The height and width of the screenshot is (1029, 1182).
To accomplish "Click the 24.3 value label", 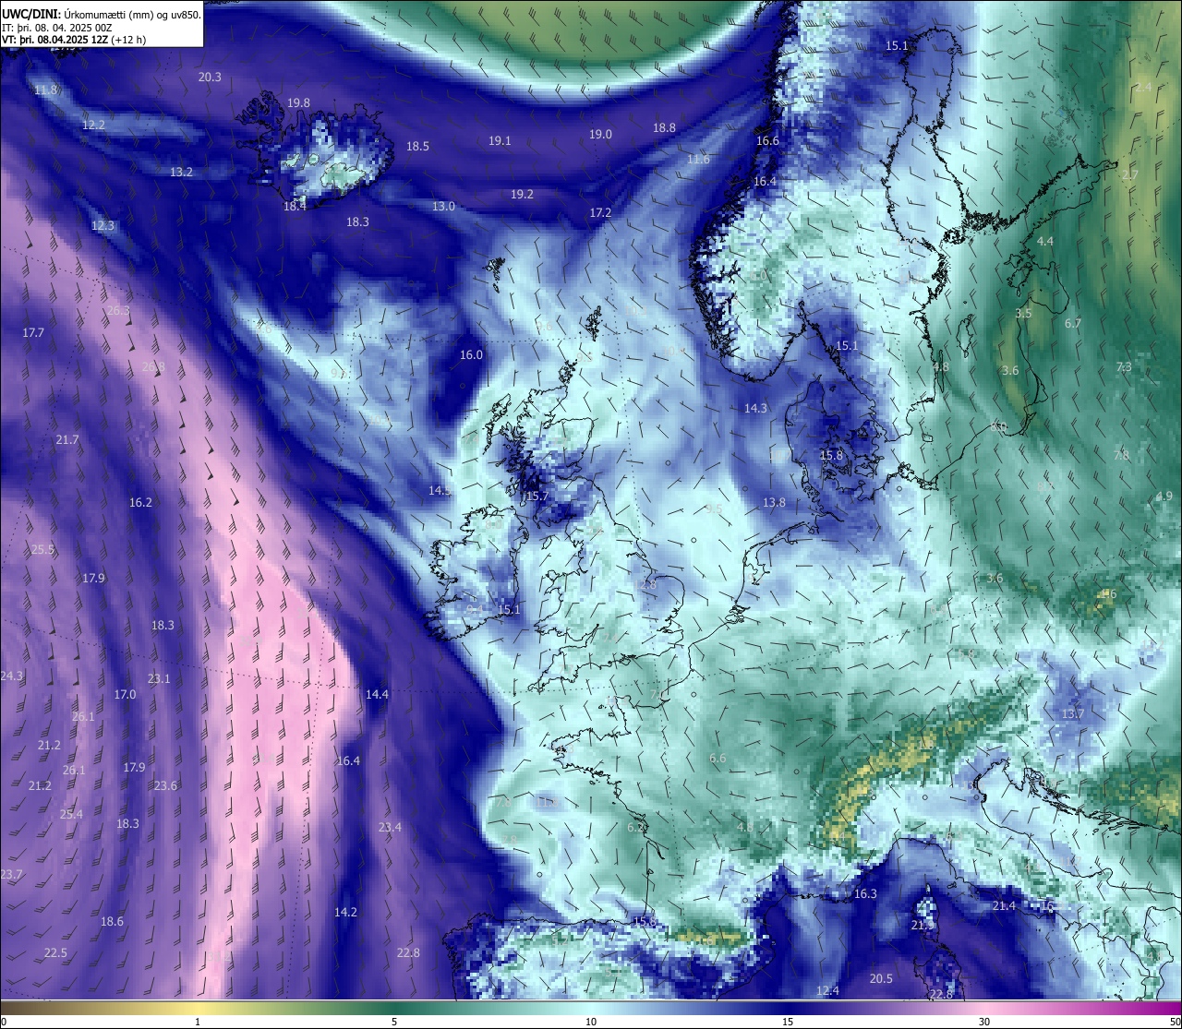I will (11, 676).
